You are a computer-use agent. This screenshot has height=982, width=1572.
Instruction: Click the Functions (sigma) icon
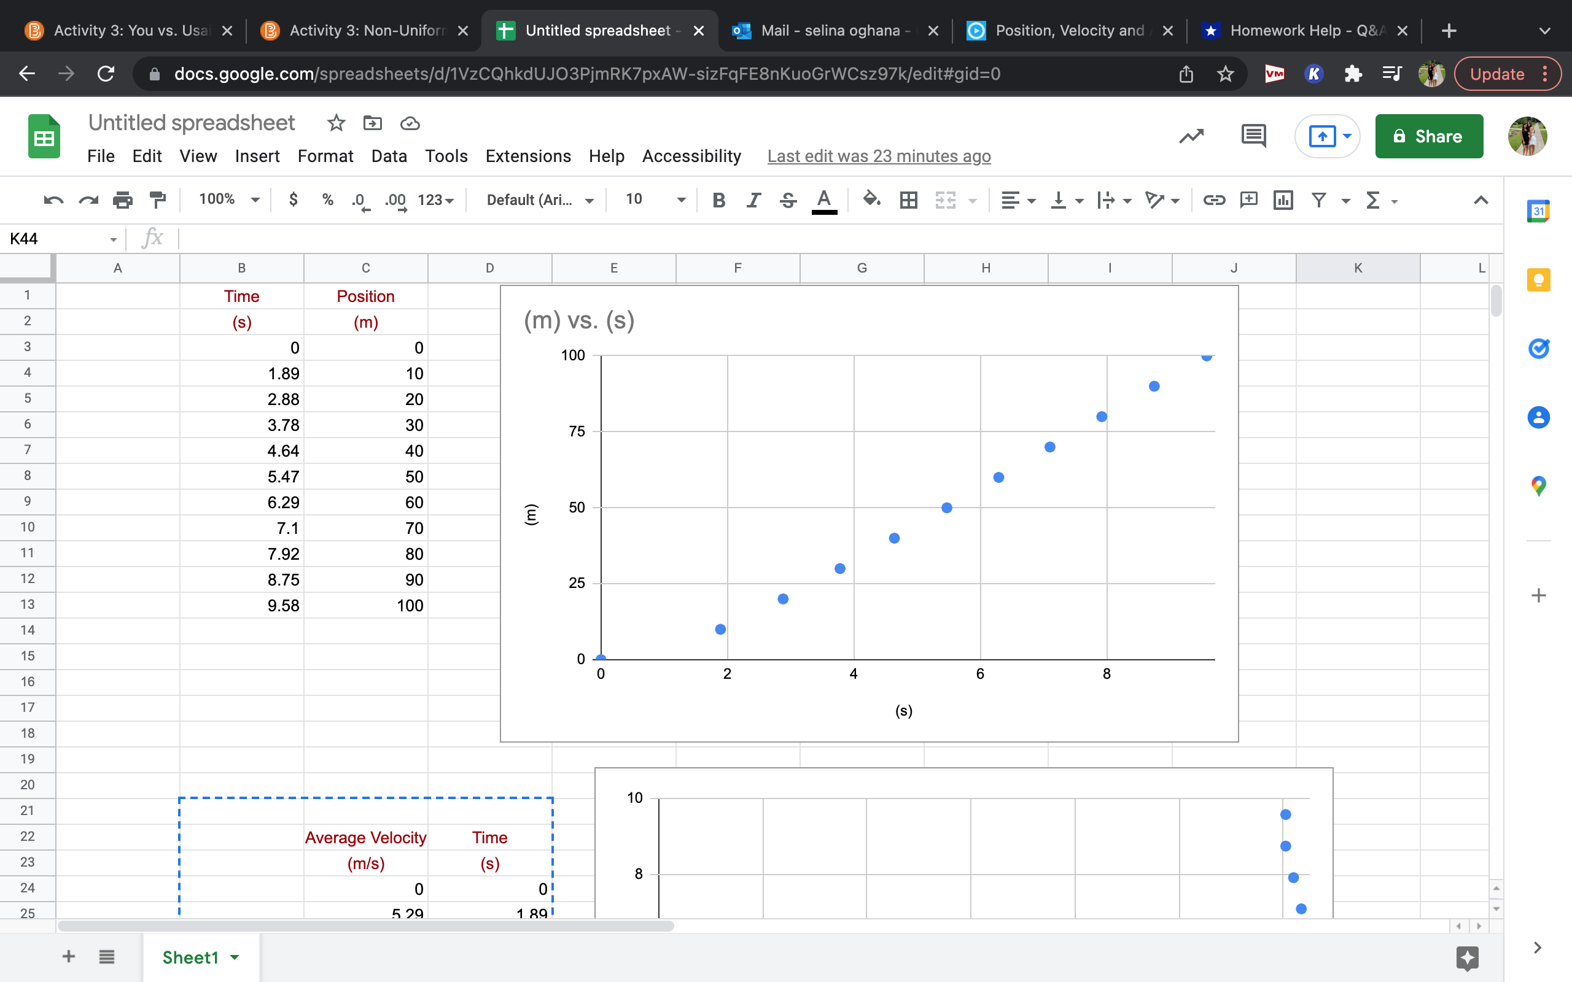pos(1374,200)
